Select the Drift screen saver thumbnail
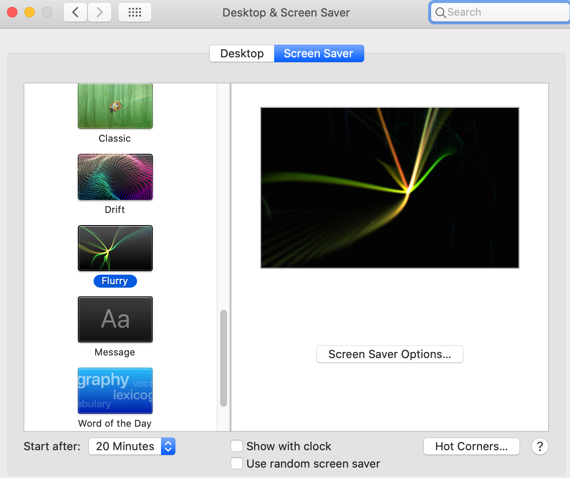 (115, 177)
